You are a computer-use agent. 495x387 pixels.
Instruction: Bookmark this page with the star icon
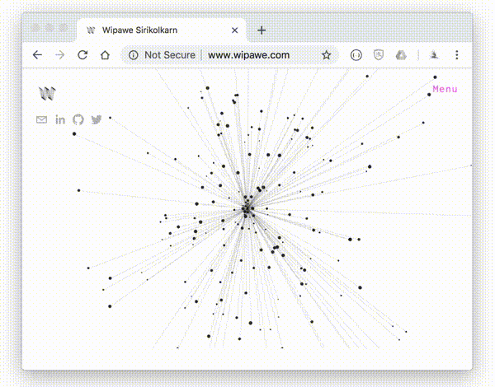click(327, 55)
